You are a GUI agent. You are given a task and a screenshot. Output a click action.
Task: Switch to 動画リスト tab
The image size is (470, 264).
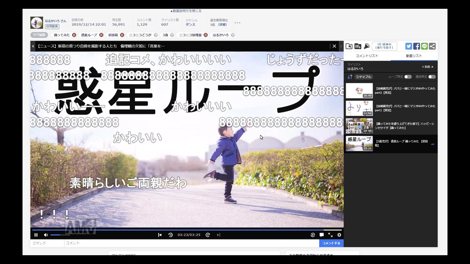(414, 56)
